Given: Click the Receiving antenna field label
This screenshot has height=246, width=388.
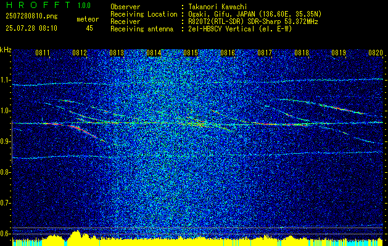Looking at the screenshot, I should [142, 29].
